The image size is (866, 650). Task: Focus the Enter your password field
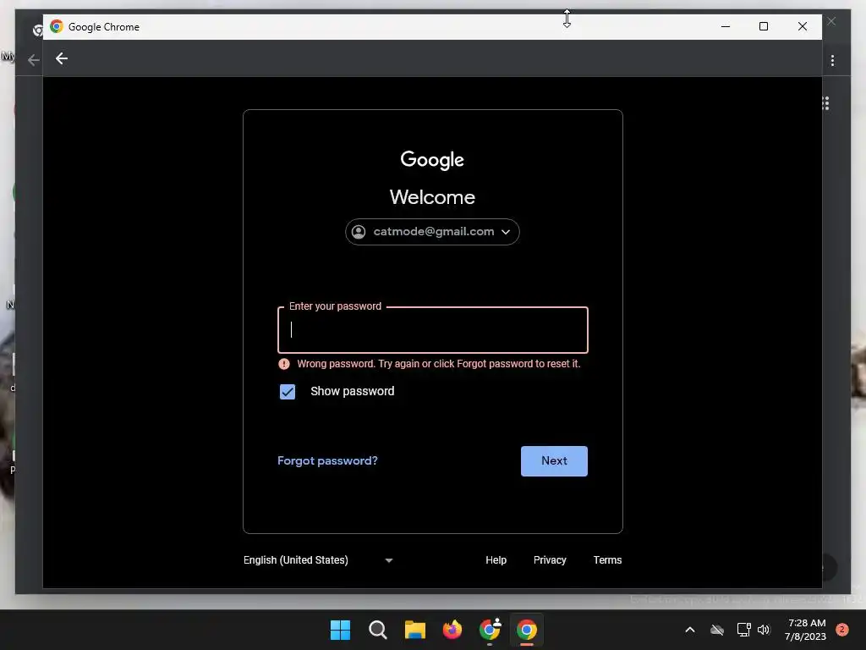tap(433, 330)
